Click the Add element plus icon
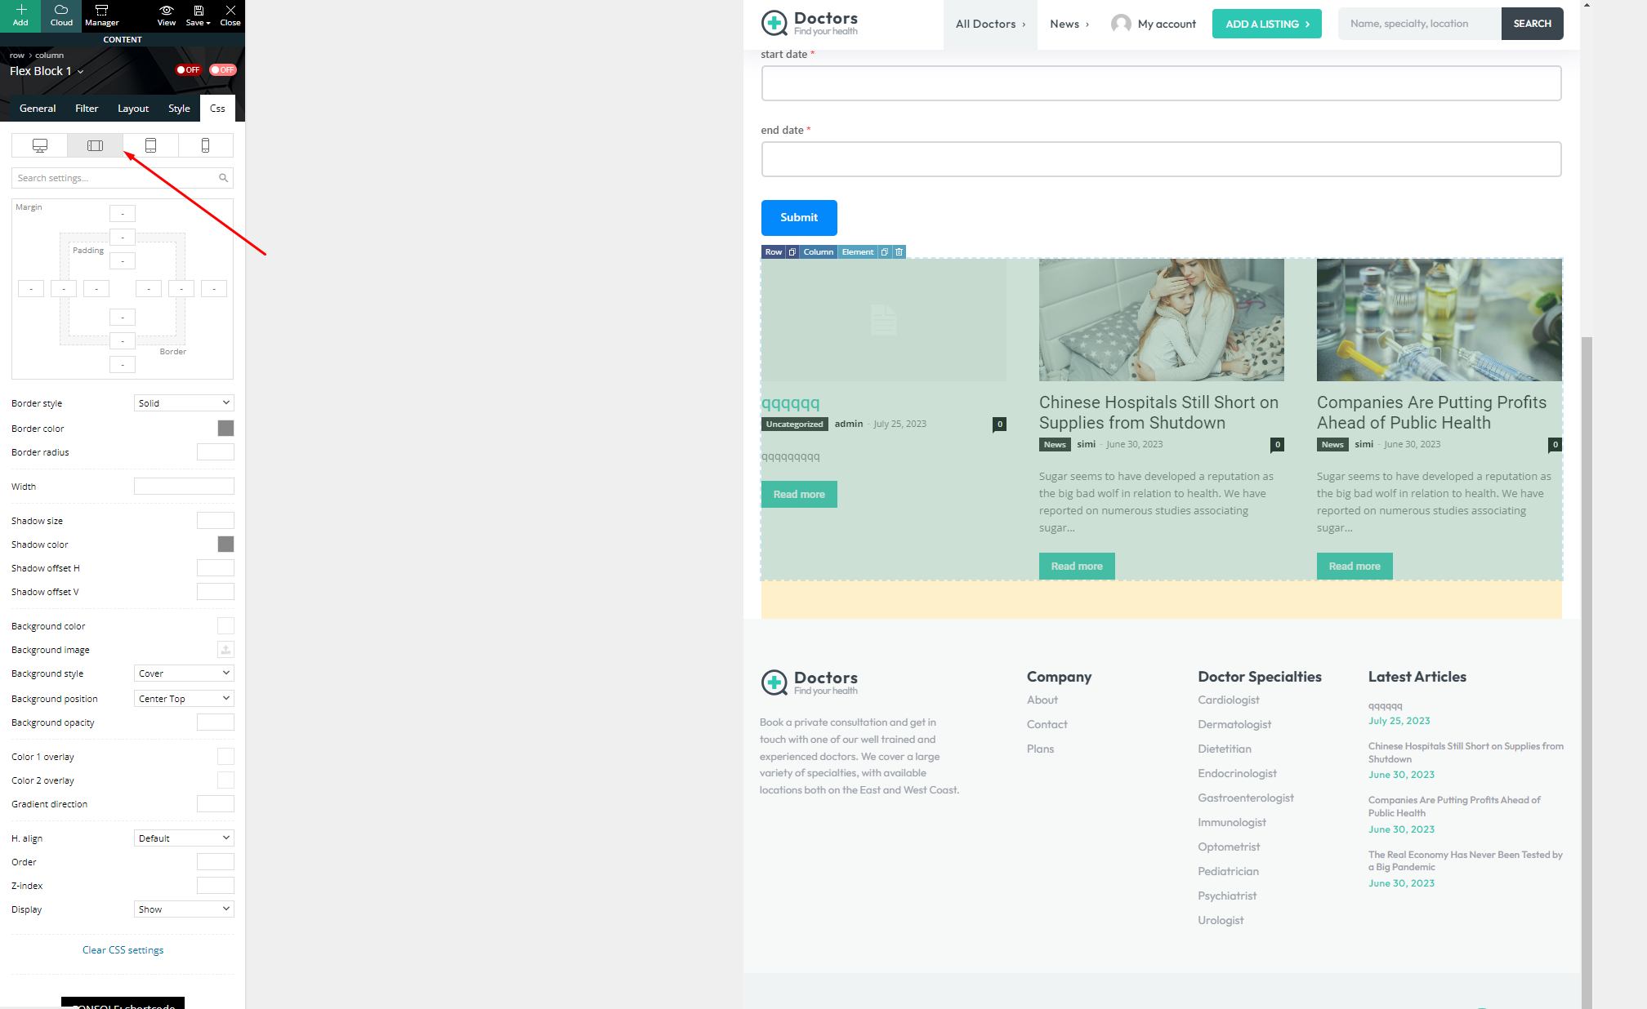The width and height of the screenshot is (1647, 1009). pos(20,11)
